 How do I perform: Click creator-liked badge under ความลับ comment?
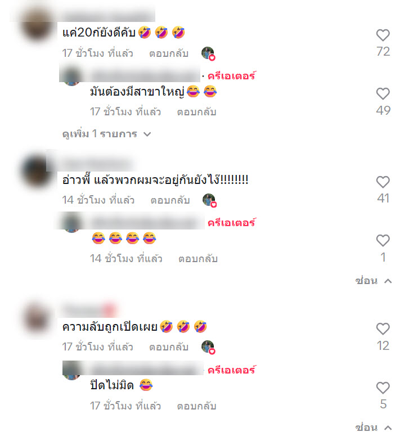(x=208, y=347)
